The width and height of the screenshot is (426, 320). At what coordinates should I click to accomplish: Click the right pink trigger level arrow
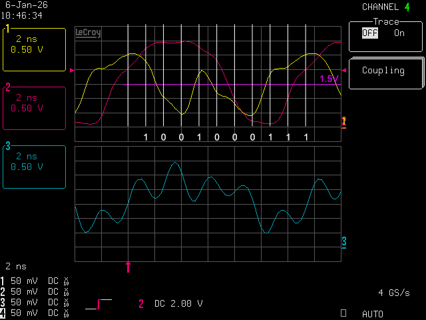[344, 70]
